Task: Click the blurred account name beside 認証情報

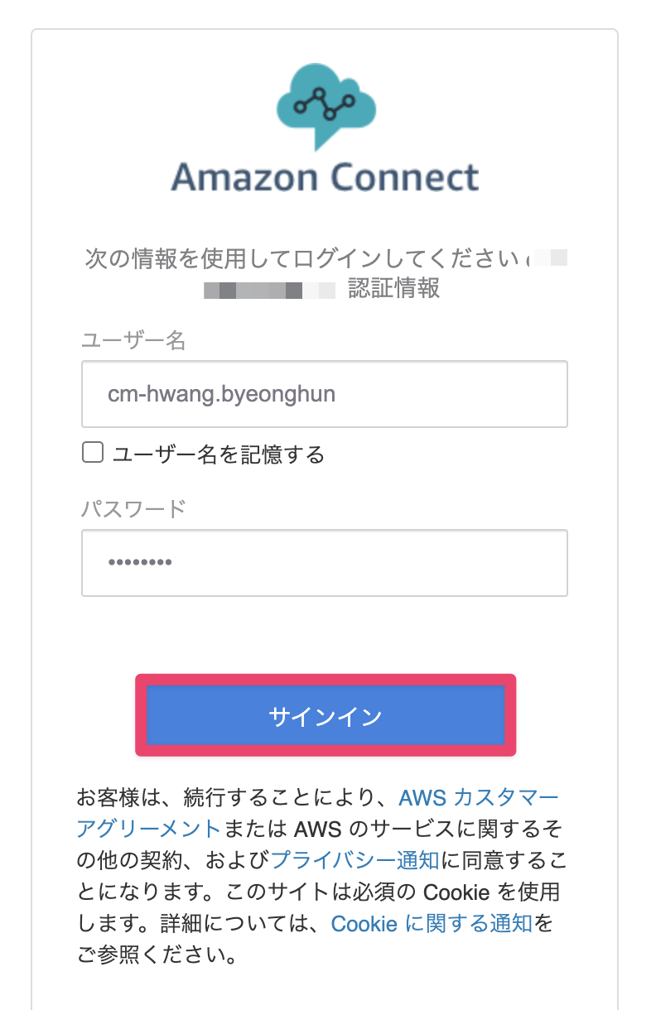Action: pyautogui.click(x=268, y=291)
